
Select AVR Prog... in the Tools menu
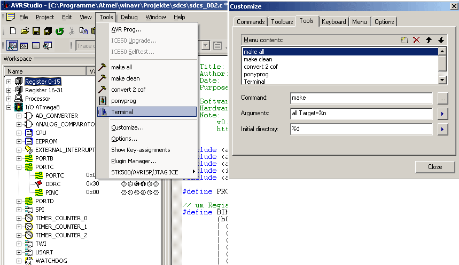[126, 29]
